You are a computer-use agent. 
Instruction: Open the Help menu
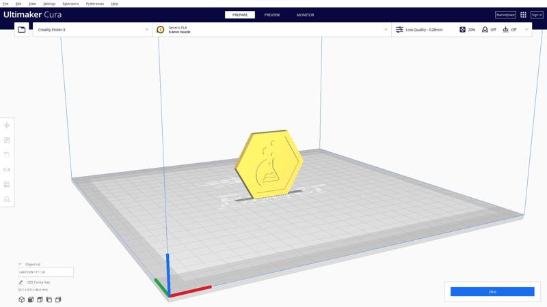[114, 3]
